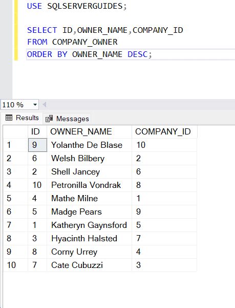Click row header number 1
The width and height of the screenshot is (235, 308).
click(16, 145)
